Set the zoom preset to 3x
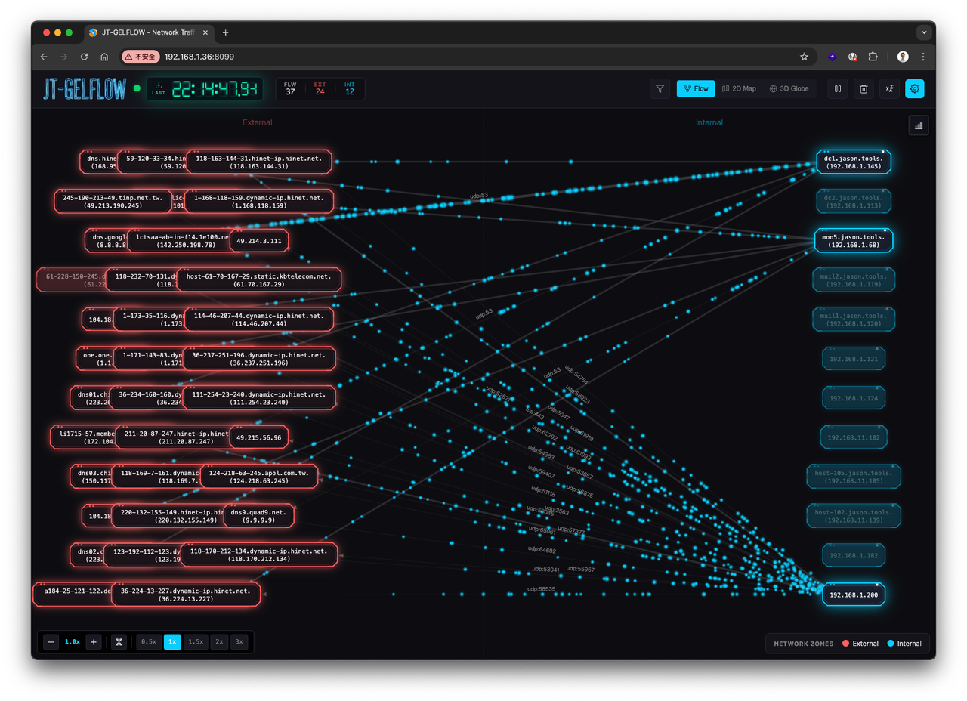The height and width of the screenshot is (701, 967). (239, 641)
